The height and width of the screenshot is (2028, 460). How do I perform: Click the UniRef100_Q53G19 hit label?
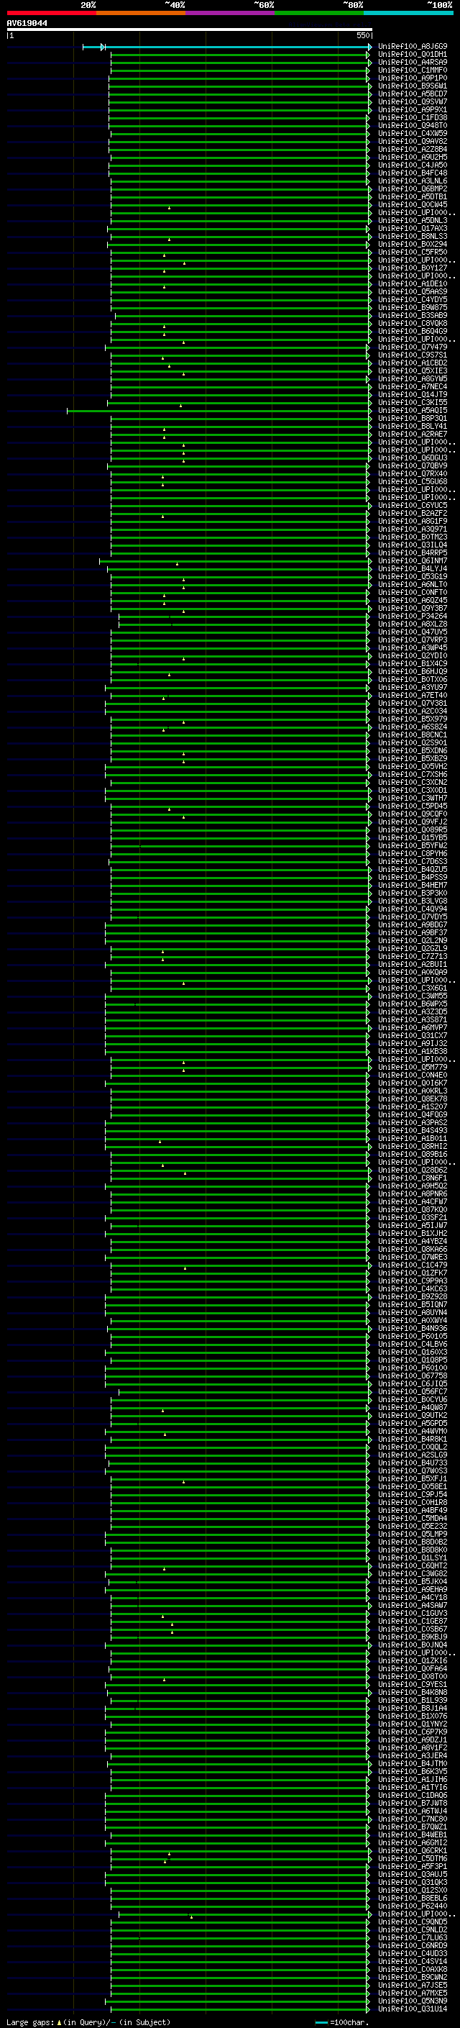pyautogui.click(x=413, y=576)
